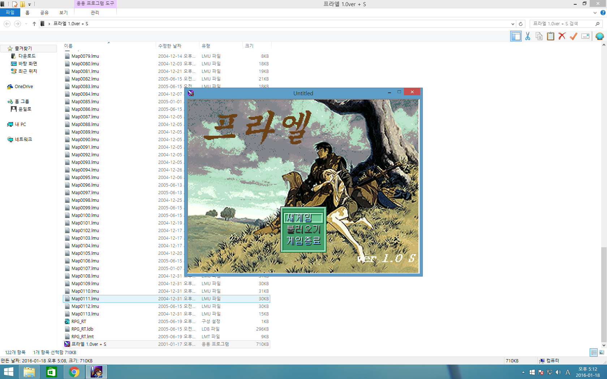Screen dimensions: 607x379
Task: Click the Help question mark icon
Action: coord(603,13)
